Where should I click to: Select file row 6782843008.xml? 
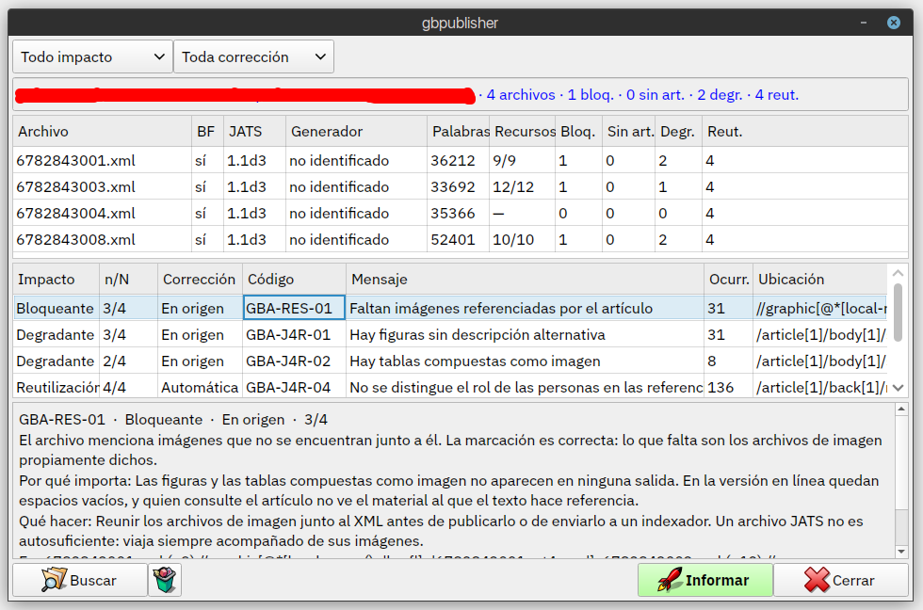(x=461, y=239)
